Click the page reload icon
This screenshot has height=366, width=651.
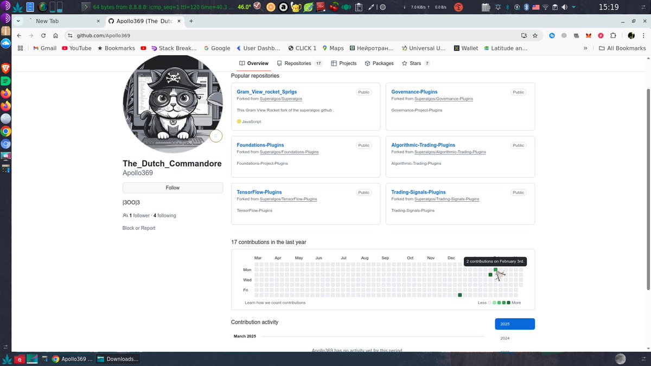43,35
